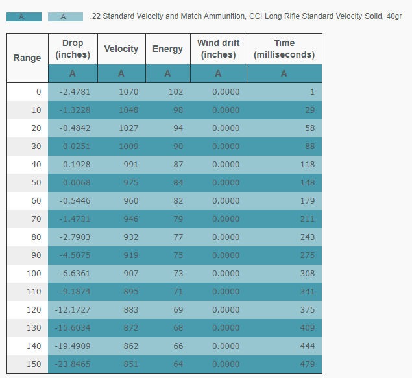Select the Drop (inches) column header
The image size is (412, 378).
point(73,49)
